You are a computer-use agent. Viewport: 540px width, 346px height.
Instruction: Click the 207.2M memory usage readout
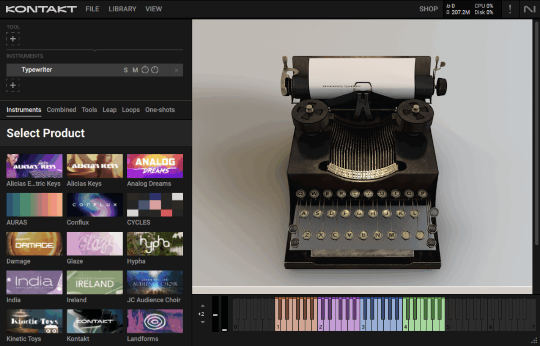click(x=458, y=12)
